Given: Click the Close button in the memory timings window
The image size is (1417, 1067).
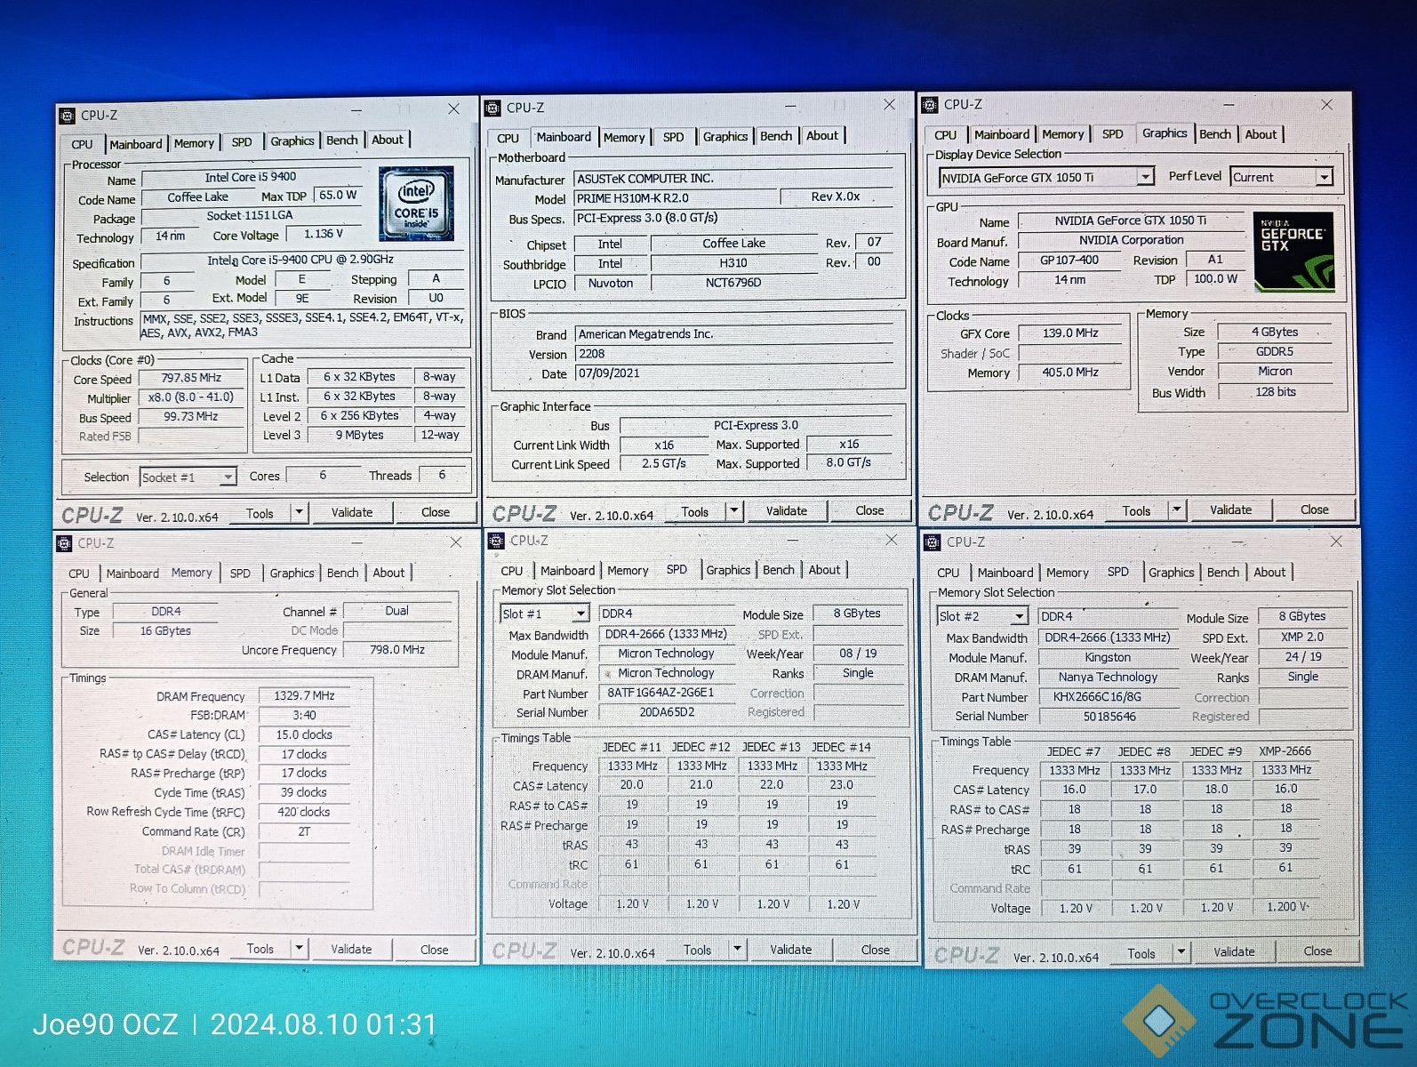Looking at the screenshot, I should coord(435,950).
